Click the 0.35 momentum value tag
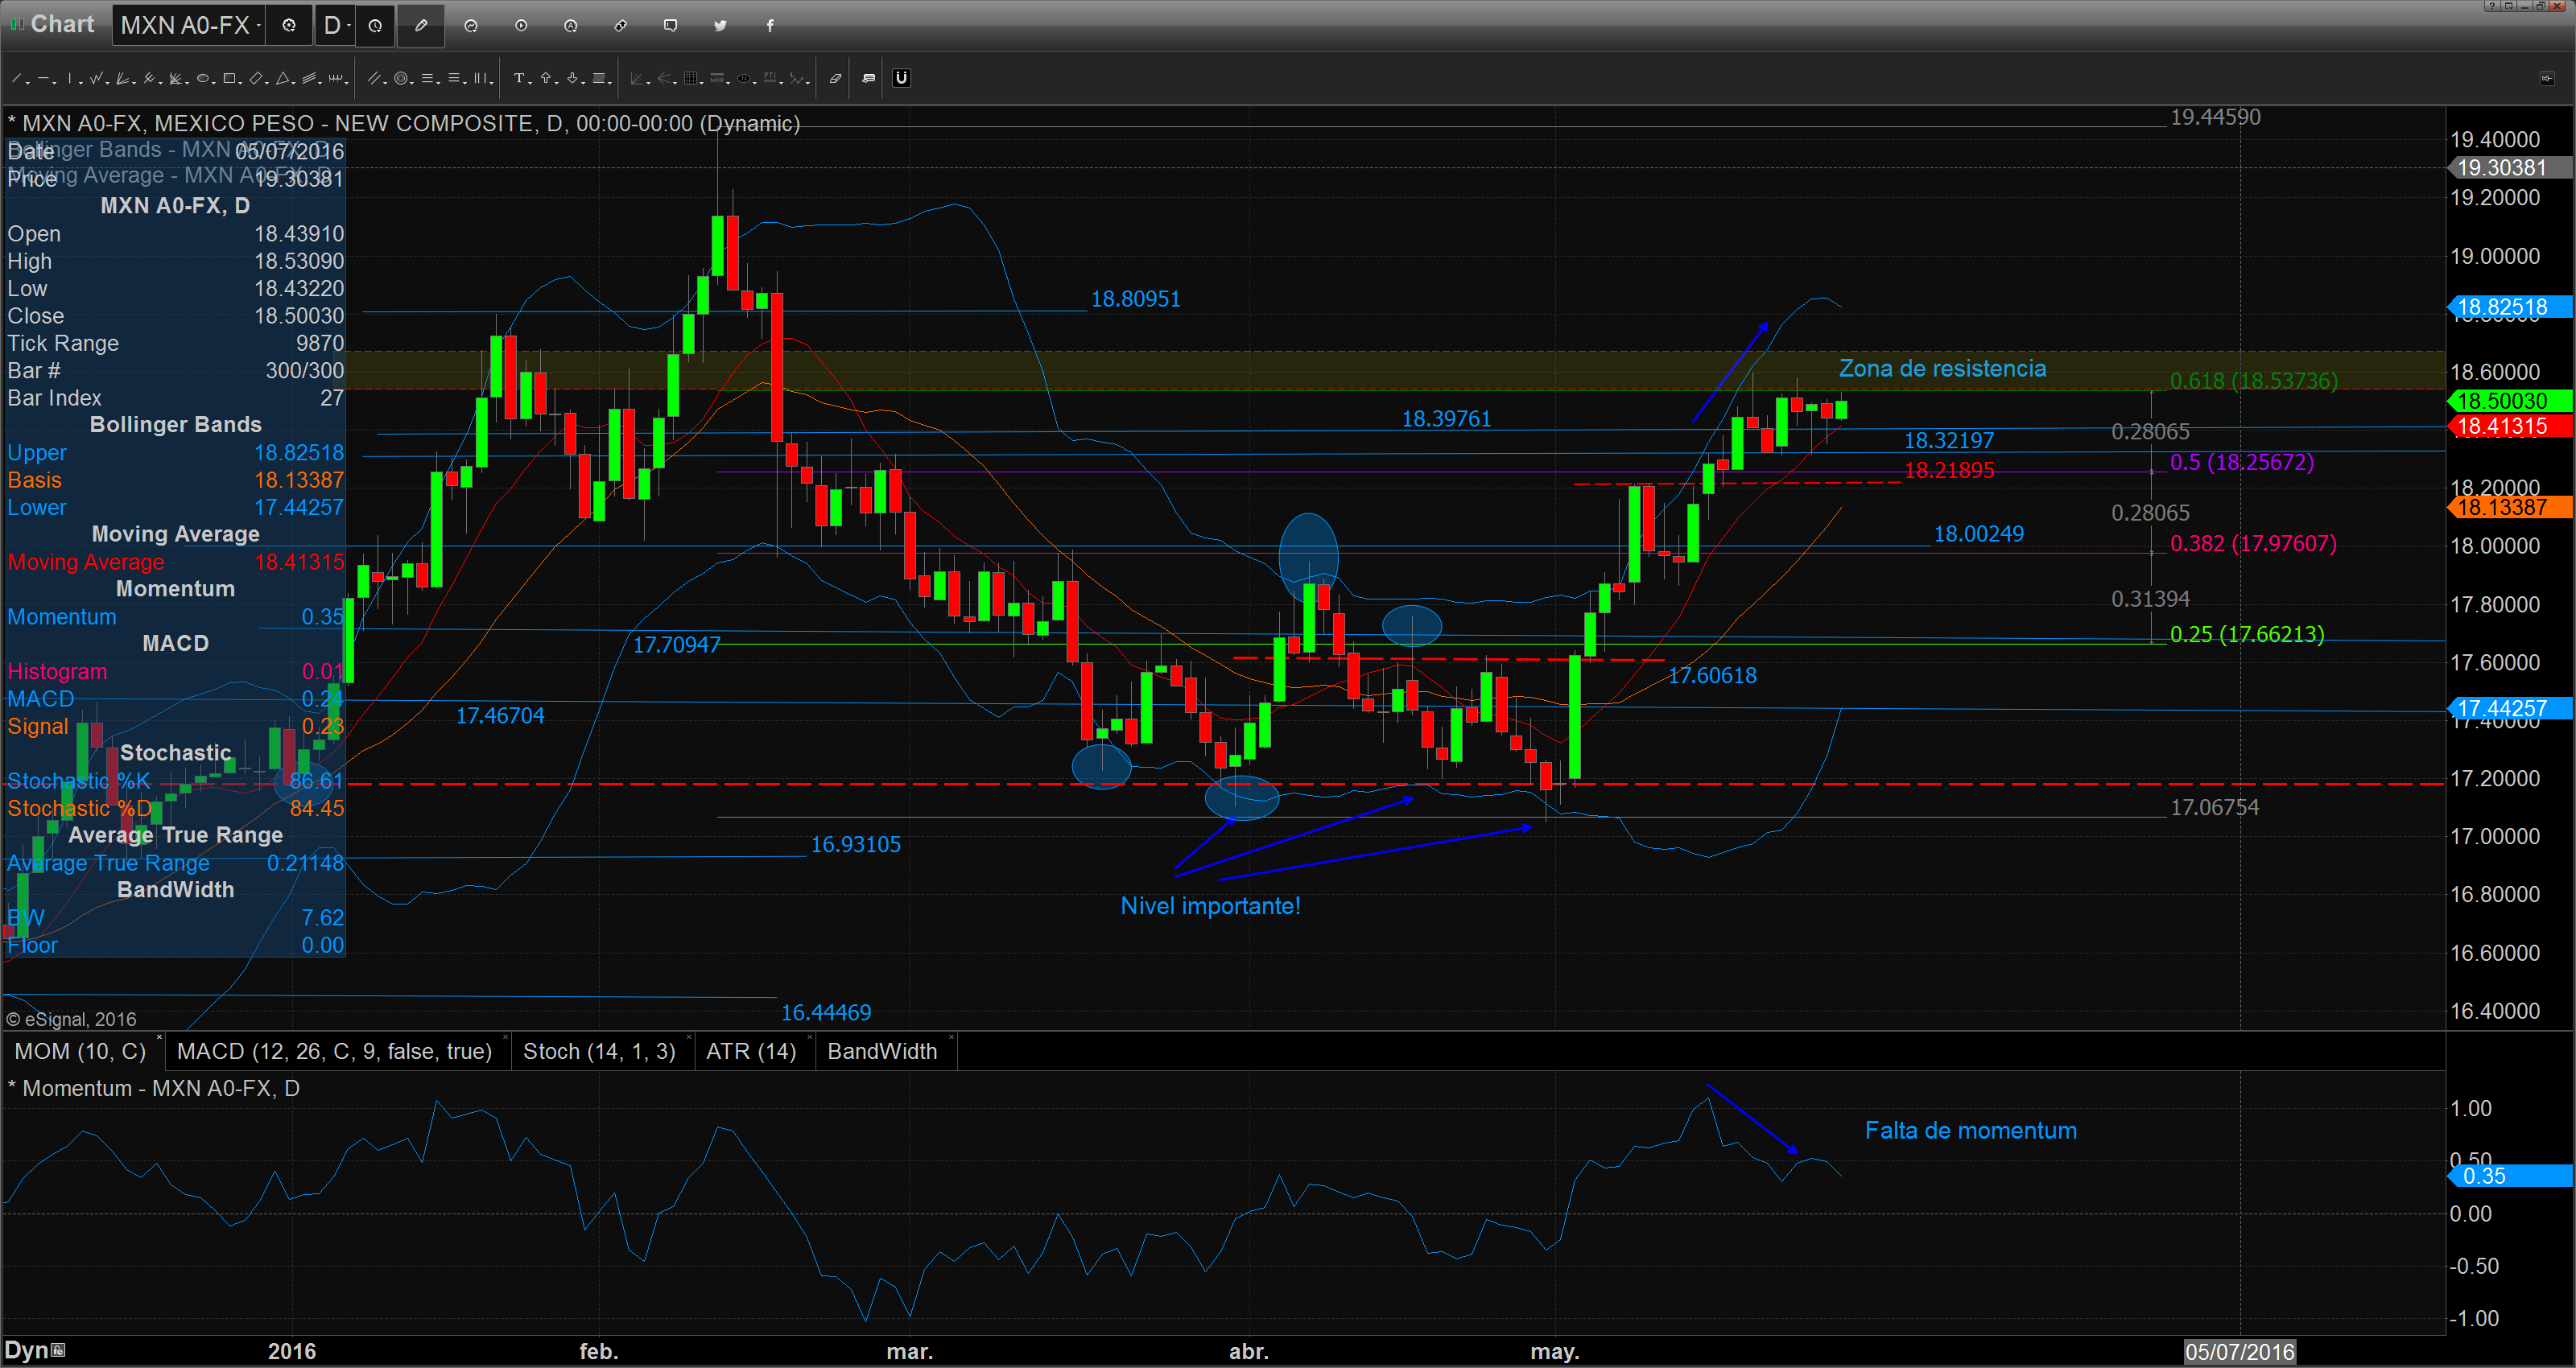This screenshot has width=2576, height=1368. pyautogui.click(x=2510, y=1176)
